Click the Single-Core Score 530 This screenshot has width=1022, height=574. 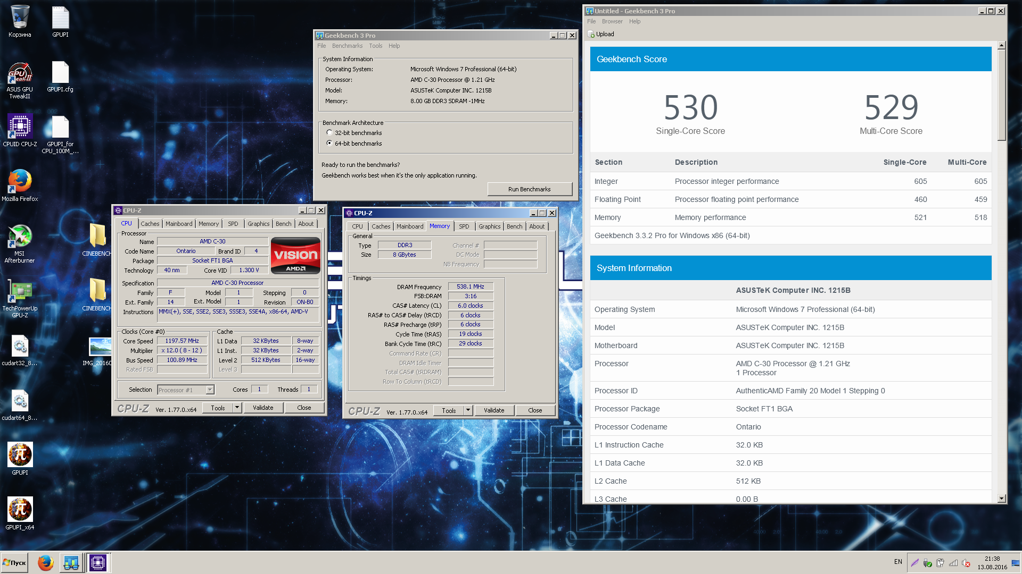click(x=690, y=108)
